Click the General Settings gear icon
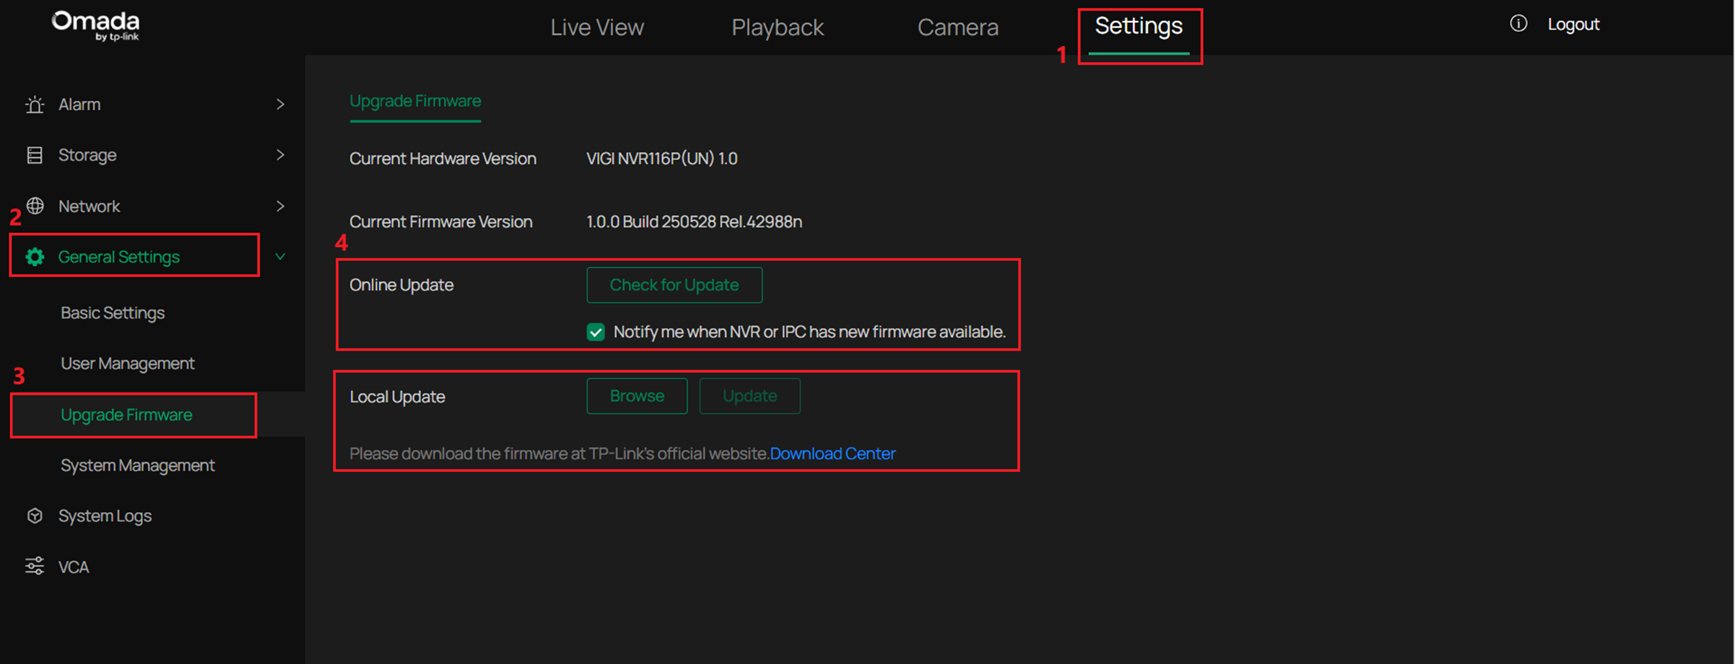This screenshot has height=664, width=1735. (35, 257)
